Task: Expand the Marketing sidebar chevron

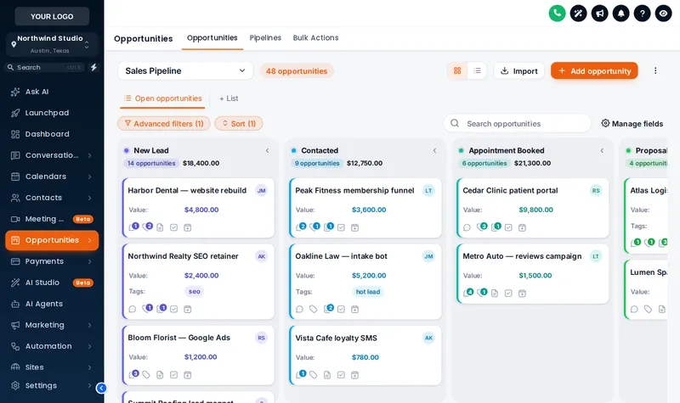Action: coord(89,325)
